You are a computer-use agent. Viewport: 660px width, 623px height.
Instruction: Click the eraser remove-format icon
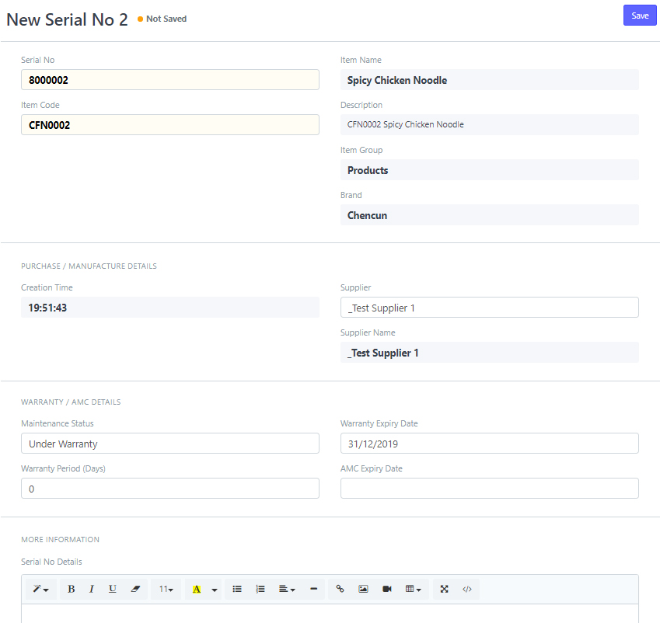click(135, 589)
